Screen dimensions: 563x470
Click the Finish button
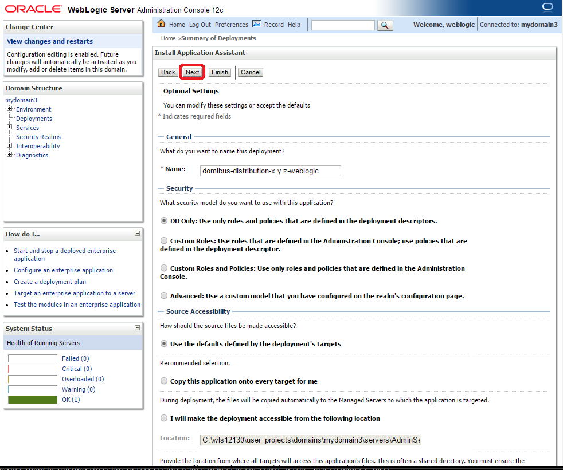(220, 73)
